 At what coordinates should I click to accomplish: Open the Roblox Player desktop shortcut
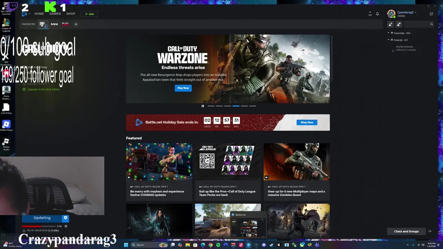coord(6,126)
